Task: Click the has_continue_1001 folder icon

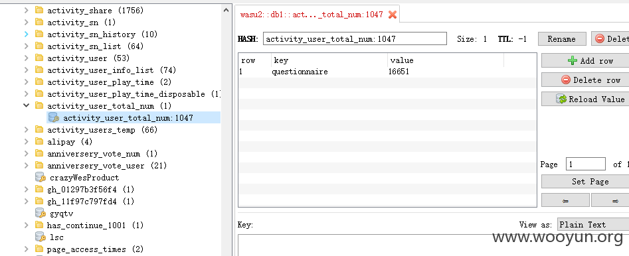Action: pyautogui.click(x=39, y=225)
